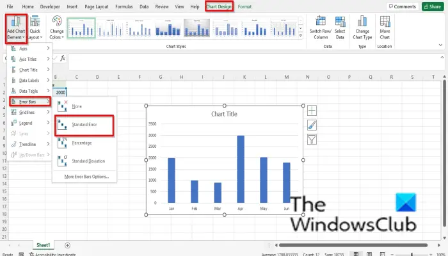
Task: Choose Error Bars in the menu
Action: pos(29,101)
